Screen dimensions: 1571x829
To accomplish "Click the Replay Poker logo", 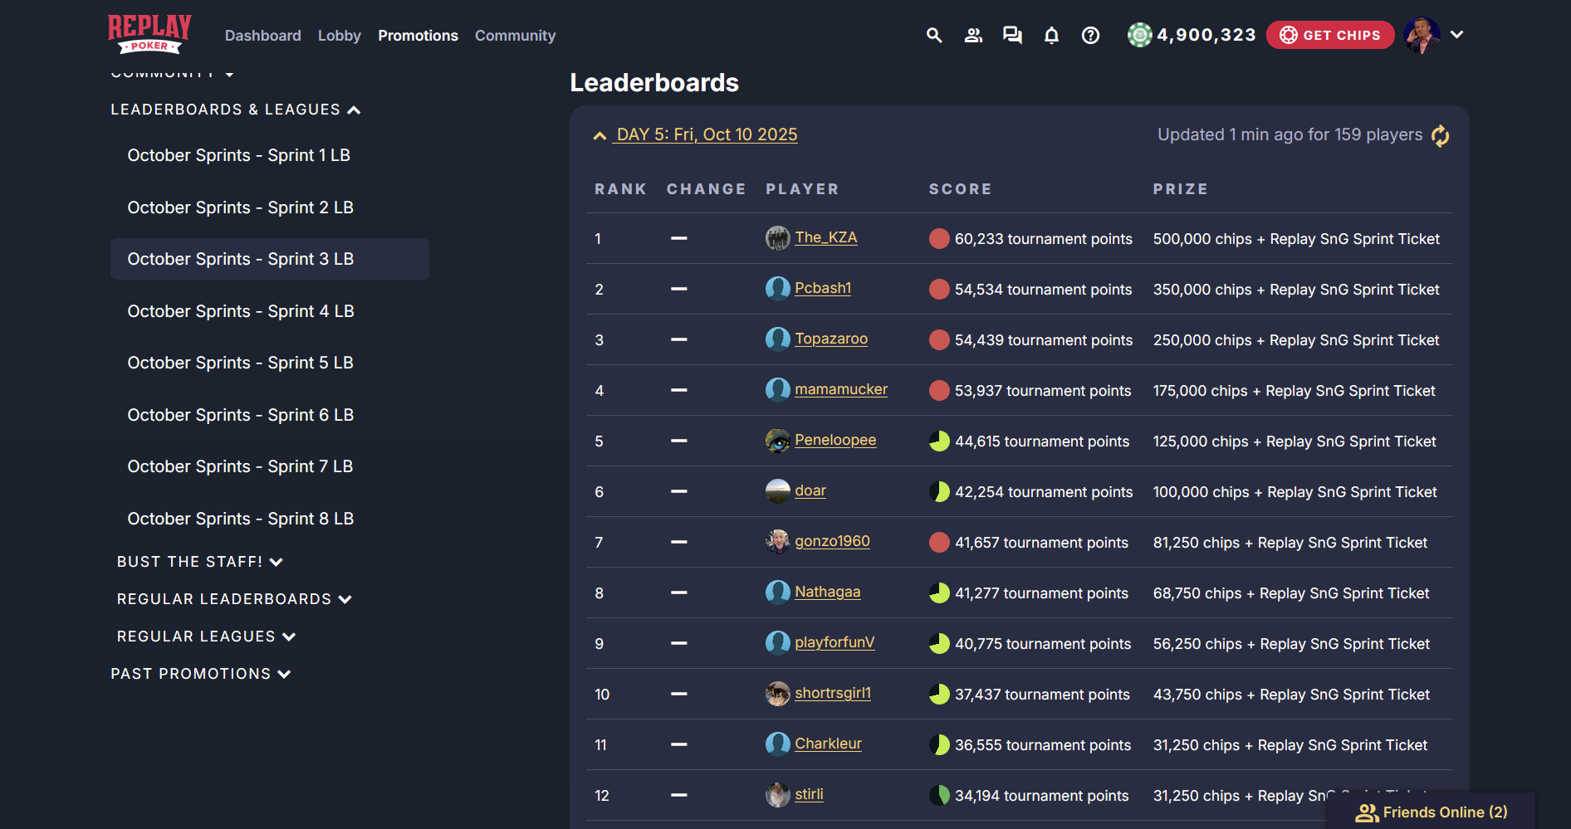I will tap(149, 34).
